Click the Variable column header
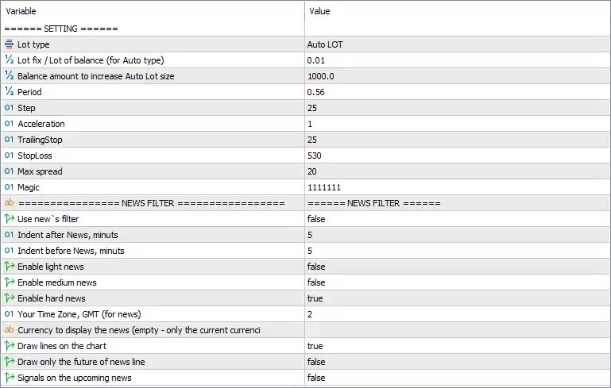611x388 pixels. (21, 11)
